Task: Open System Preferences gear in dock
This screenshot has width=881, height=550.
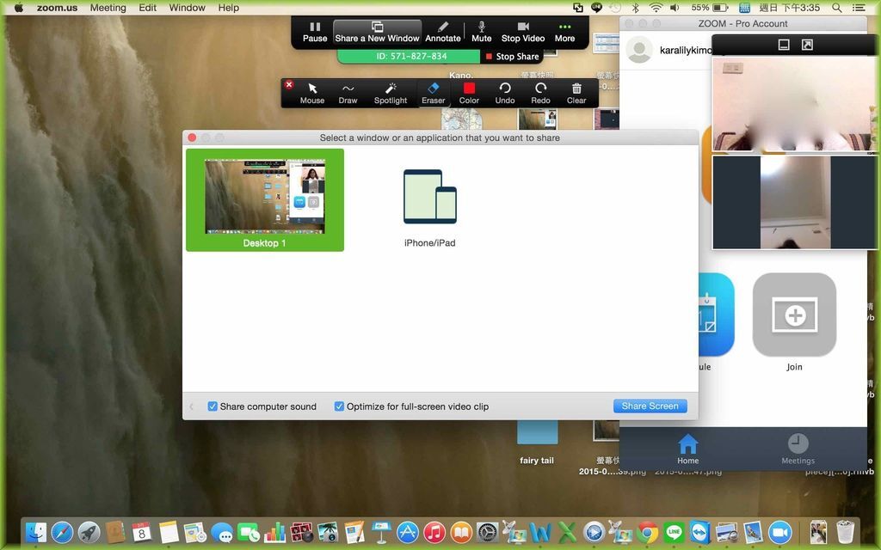Action: click(x=487, y=532)
